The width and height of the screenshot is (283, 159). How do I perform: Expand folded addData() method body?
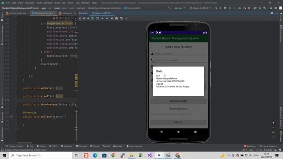[59, 88]
